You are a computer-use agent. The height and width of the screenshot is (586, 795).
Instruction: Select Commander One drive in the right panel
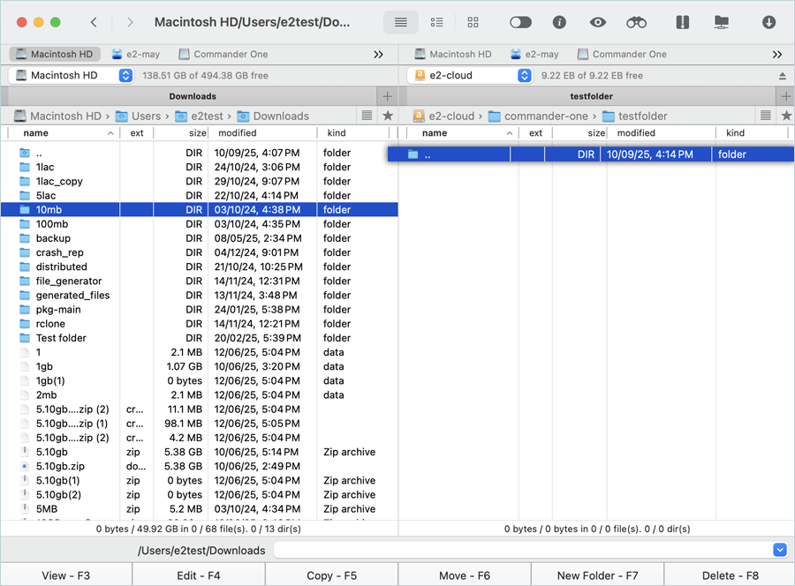pos(623,54)
